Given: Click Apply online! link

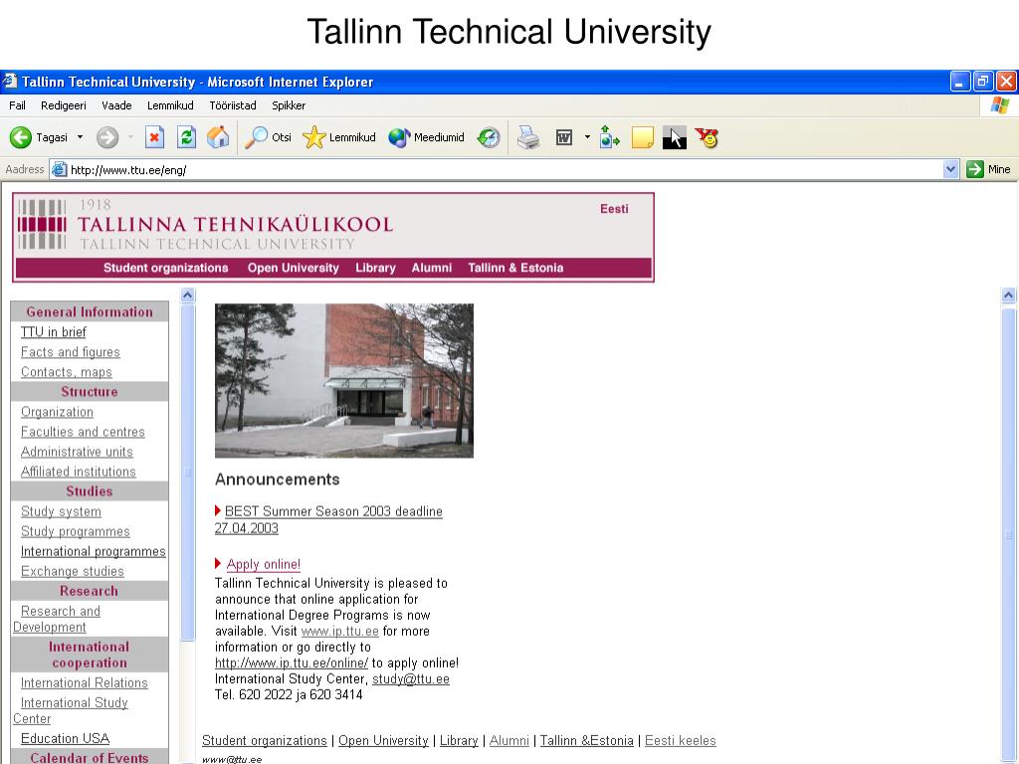Looking at the screenshot, I should click(263, 565).
